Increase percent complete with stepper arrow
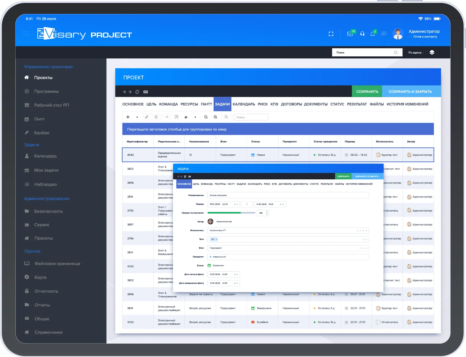 tap(267, 212)
